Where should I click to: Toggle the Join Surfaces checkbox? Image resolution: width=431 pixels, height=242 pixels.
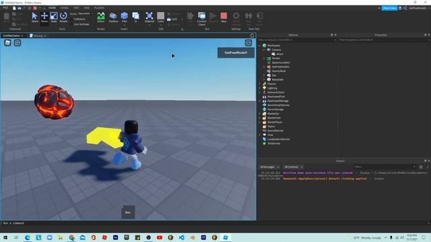(x=72, y=24)
